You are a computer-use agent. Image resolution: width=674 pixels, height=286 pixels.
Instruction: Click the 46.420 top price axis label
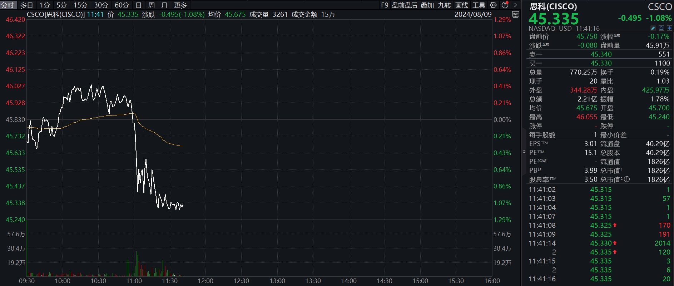tap(15, 20)
